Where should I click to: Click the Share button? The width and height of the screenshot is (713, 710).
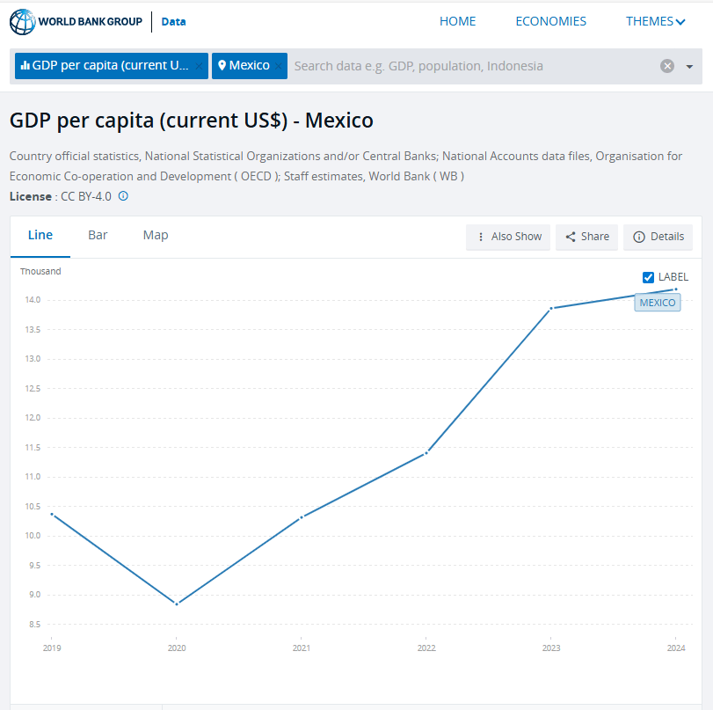click(586, 237)
